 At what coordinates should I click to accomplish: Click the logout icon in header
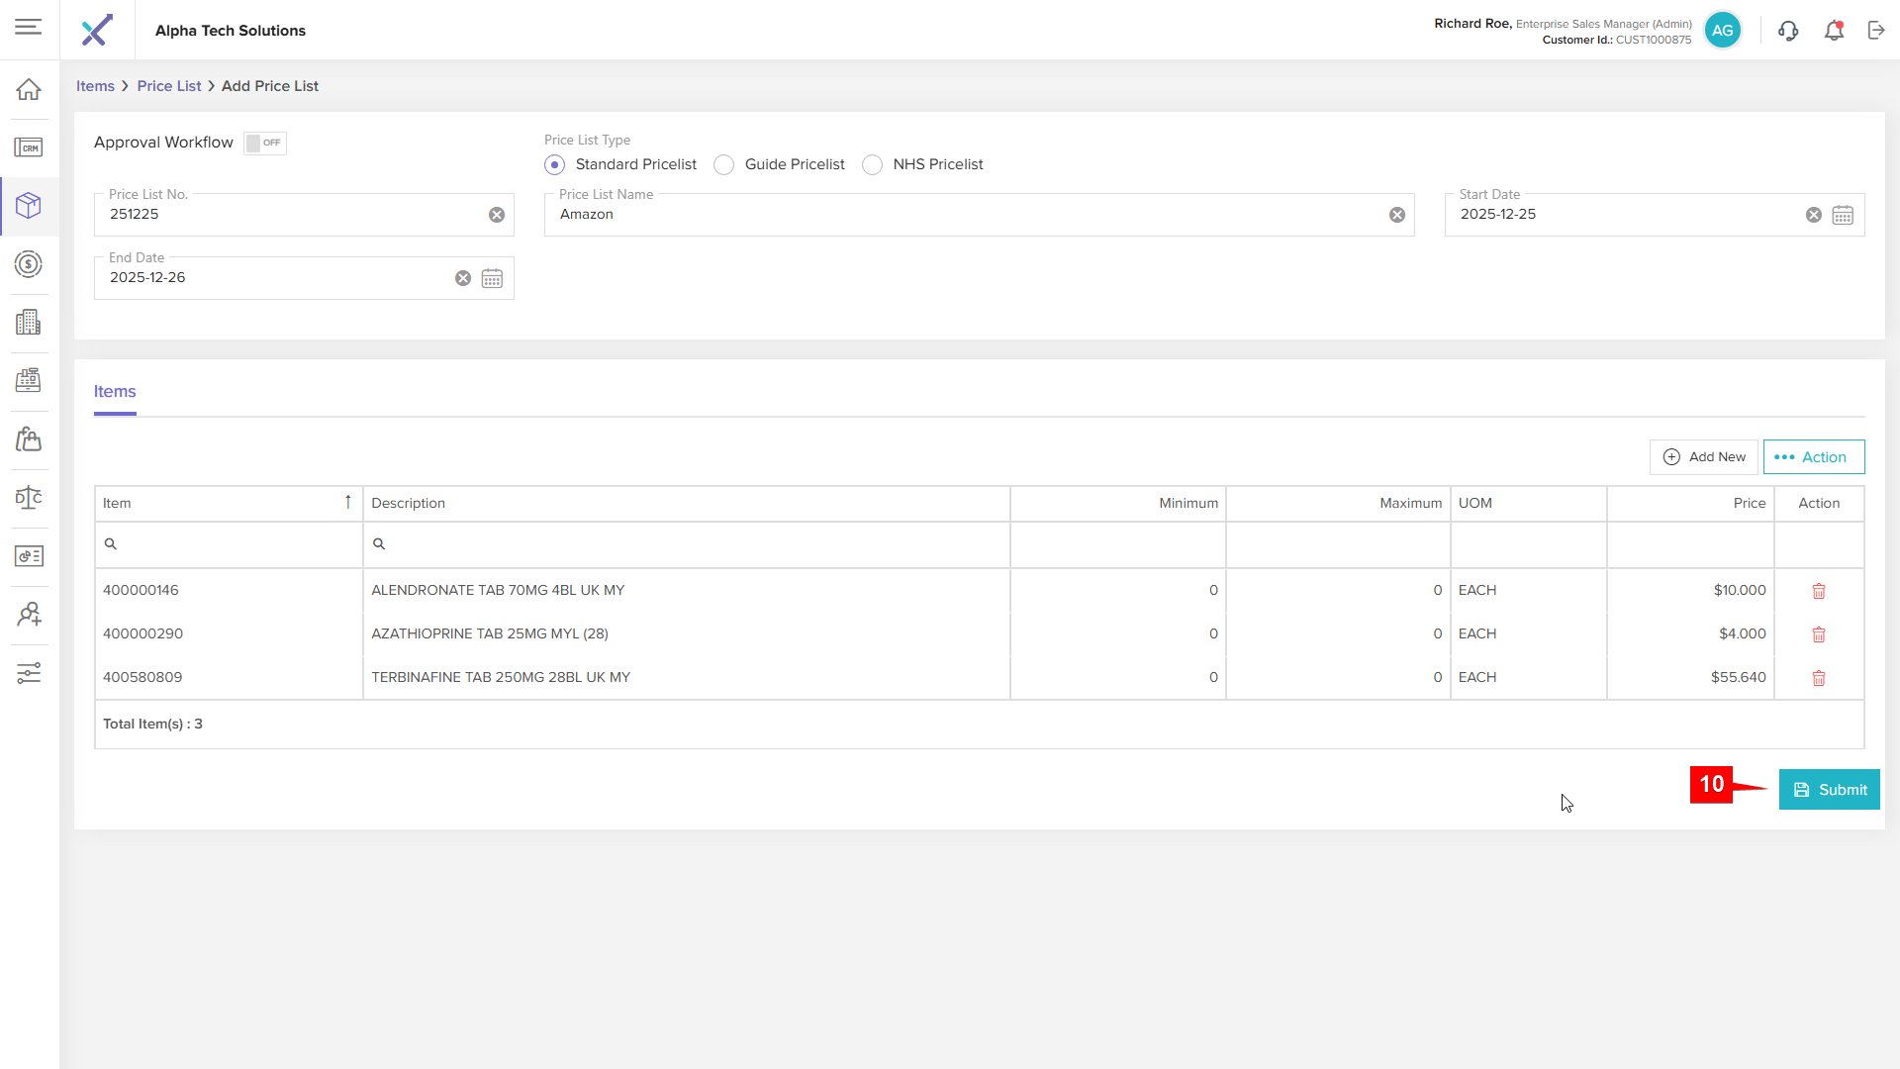(x=1876, y=31)
